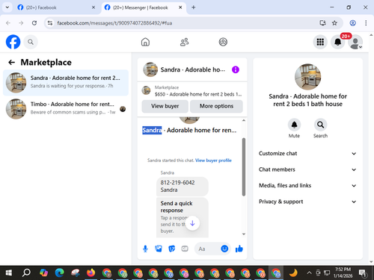Open the Chrome profile icon
This screenshot has width=374, height=280.
coord(352,23)
